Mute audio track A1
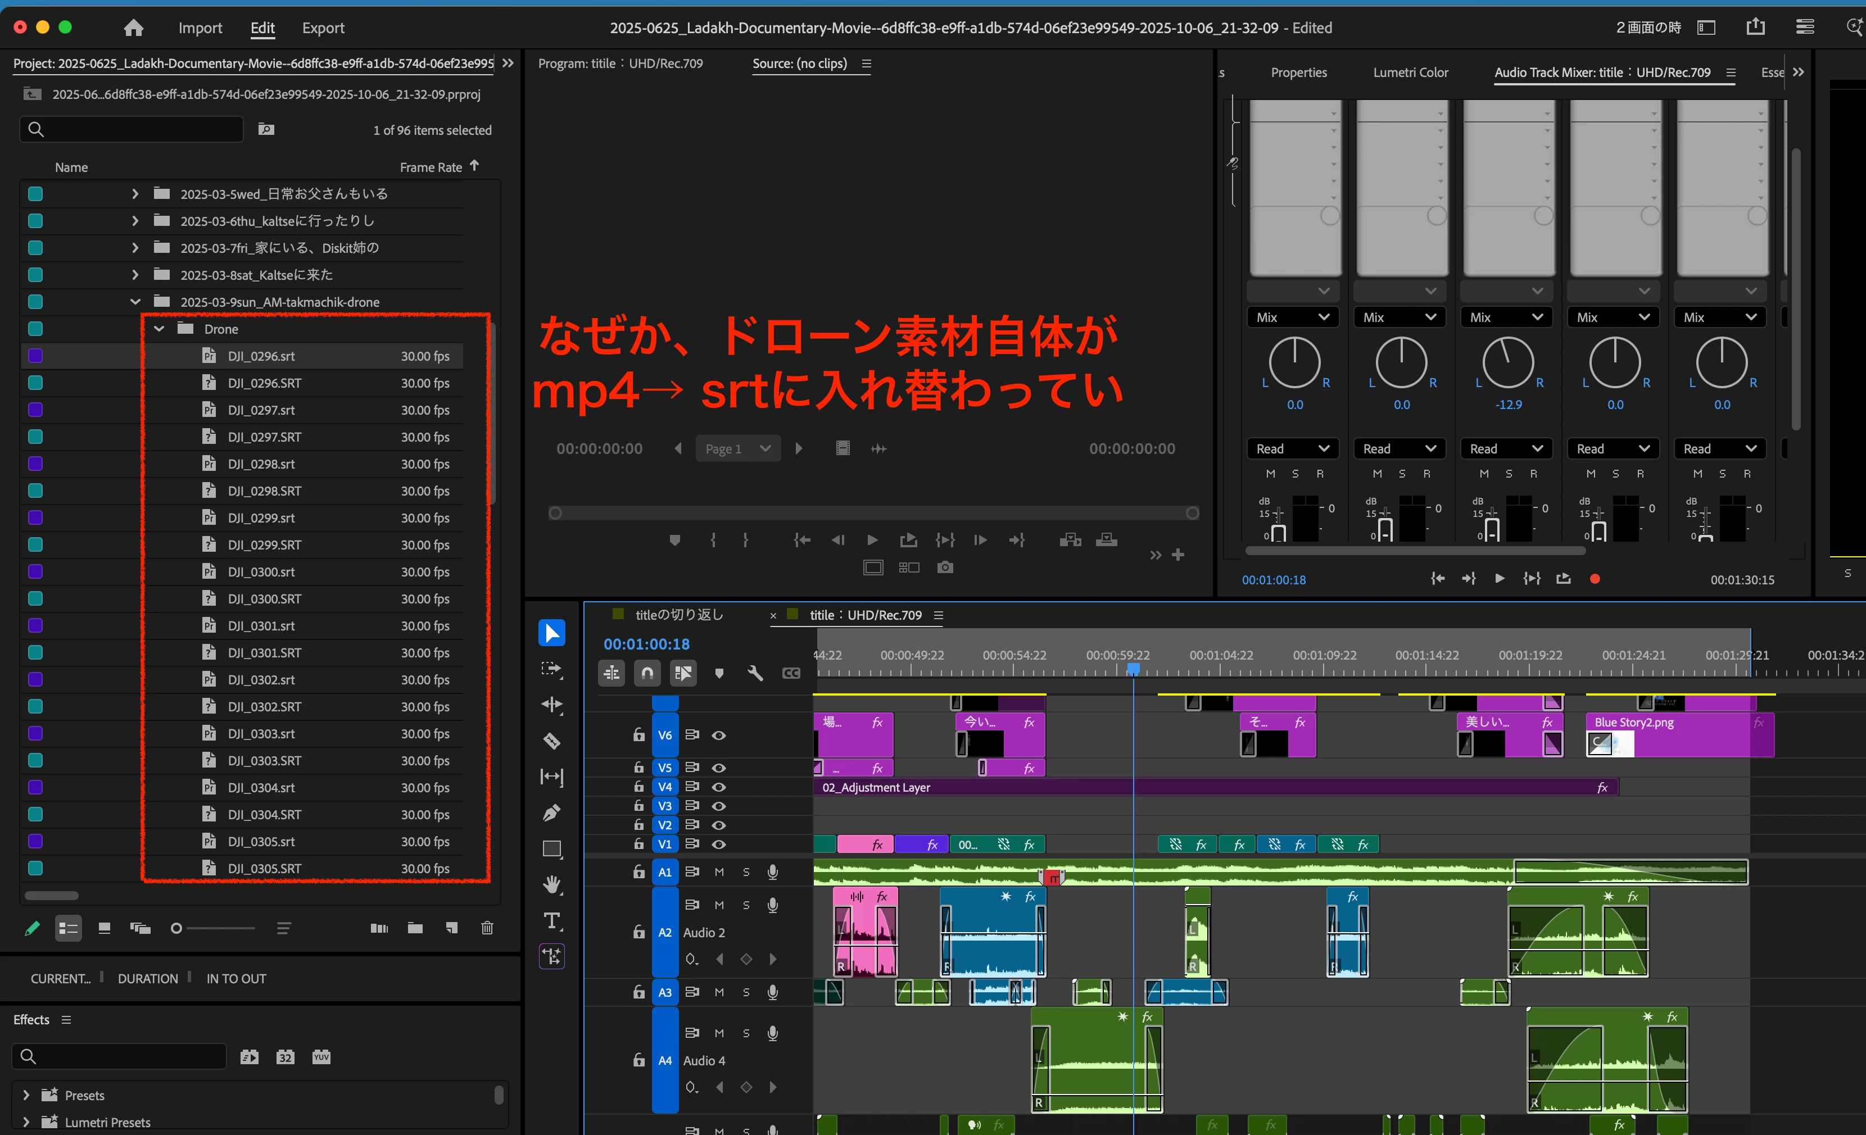The height and width of the screenshot is (1135, 1866). tap(719, 871)
